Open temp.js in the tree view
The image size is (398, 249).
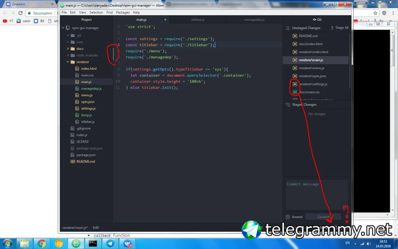click(86, 115)
